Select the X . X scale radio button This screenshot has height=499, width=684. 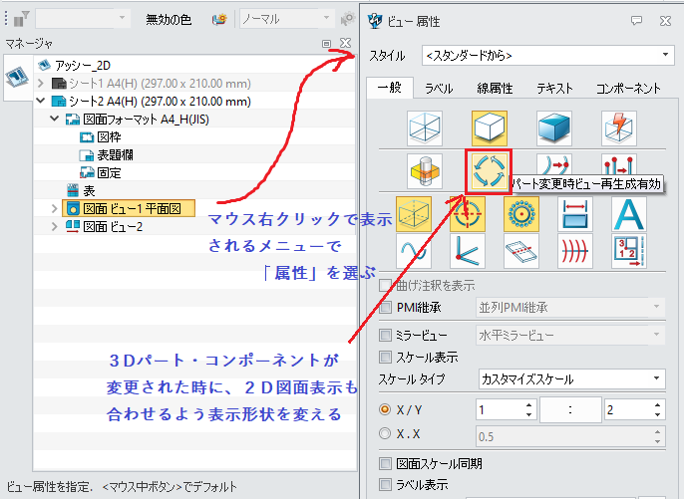coord(385,433)
